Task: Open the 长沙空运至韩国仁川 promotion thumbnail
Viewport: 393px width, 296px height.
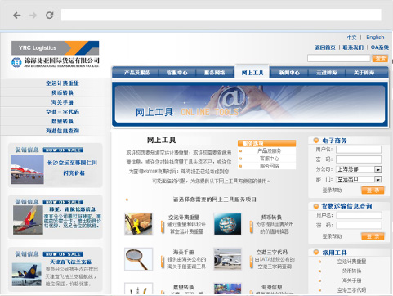Action: coord(27,169)
